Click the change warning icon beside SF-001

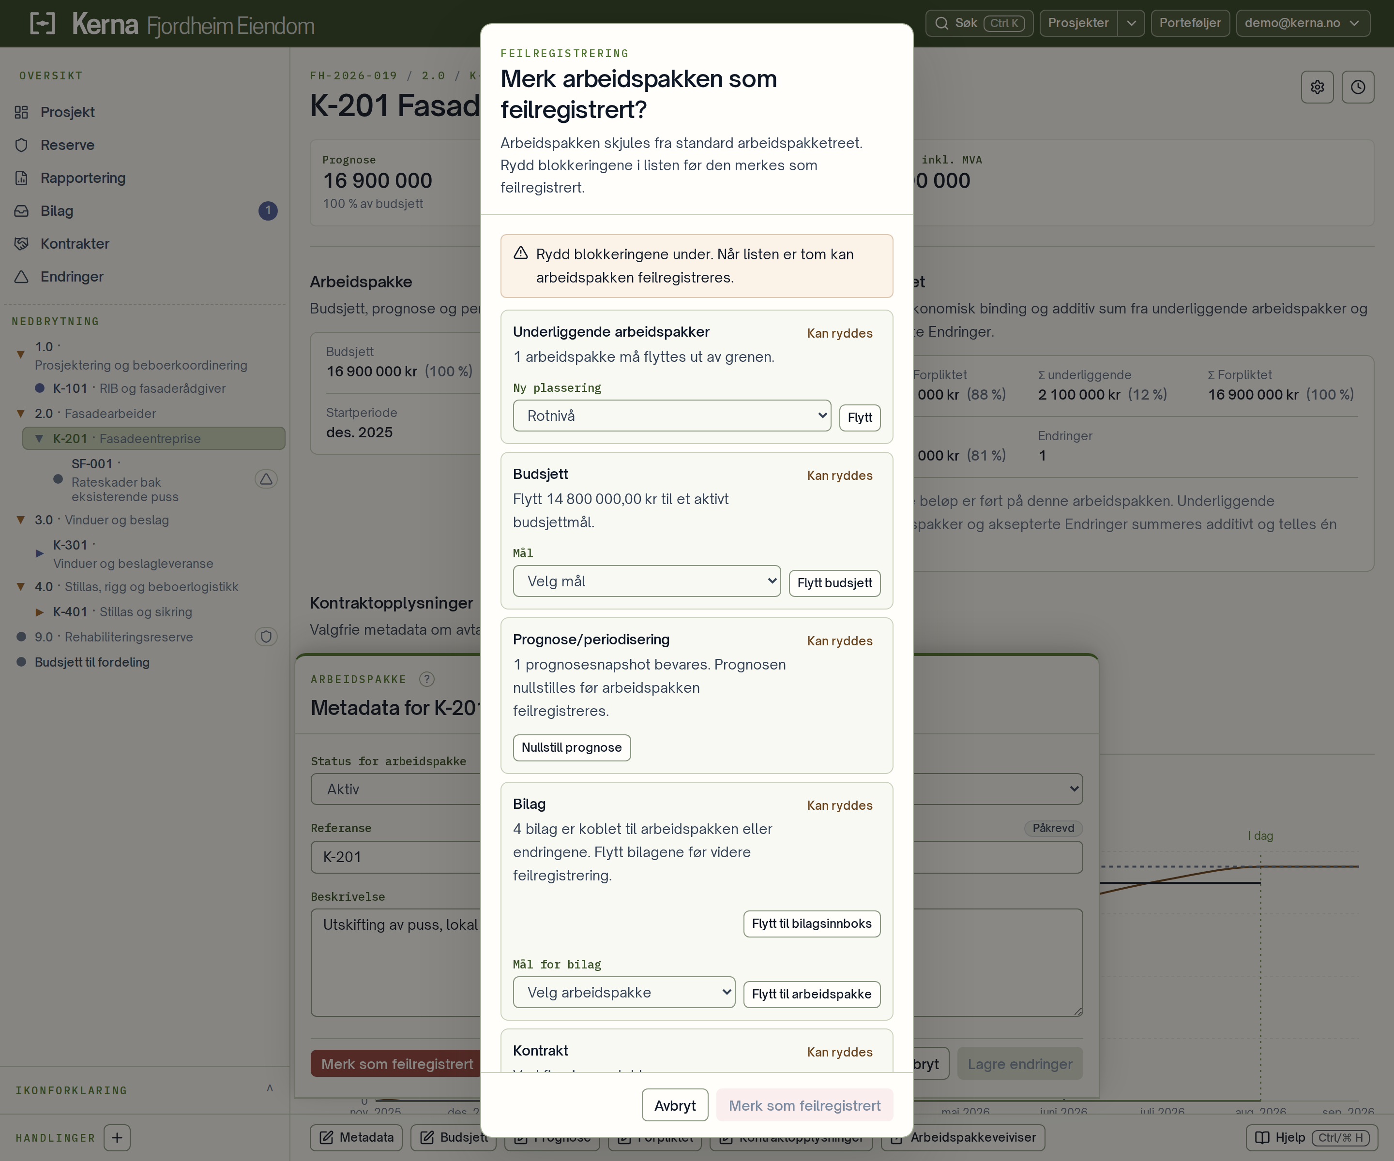coord(266,479)
